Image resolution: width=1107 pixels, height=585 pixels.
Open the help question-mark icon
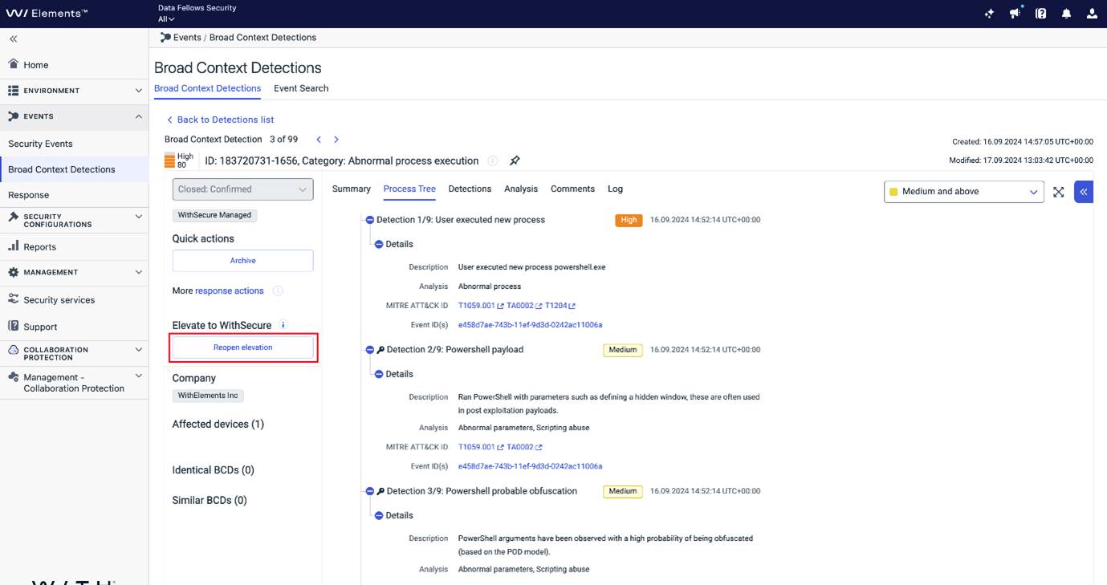[1040, 14]
